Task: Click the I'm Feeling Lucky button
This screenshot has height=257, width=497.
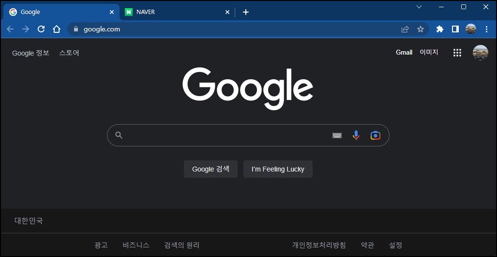Action: [278, 169]
